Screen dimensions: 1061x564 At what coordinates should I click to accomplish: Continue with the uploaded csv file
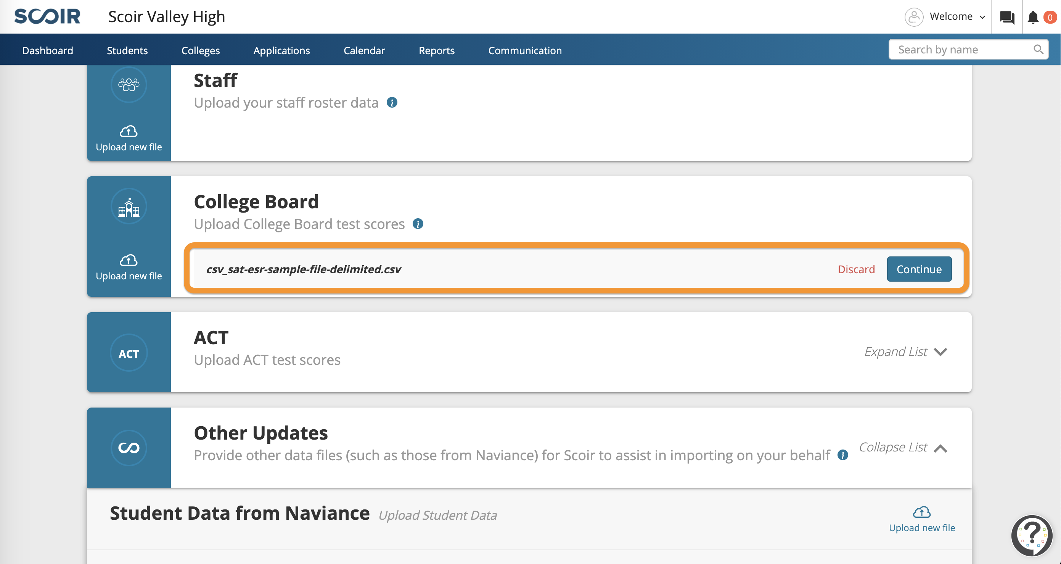919,269
